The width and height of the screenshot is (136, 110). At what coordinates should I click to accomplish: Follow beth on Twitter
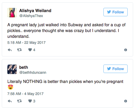tap(116, 69)
